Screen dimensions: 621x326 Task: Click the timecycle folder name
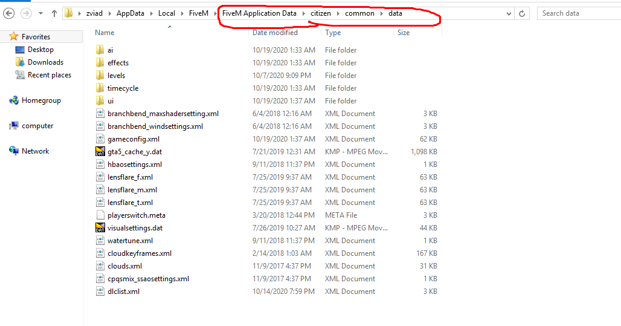pyautogui.click(x=123, y=88)
